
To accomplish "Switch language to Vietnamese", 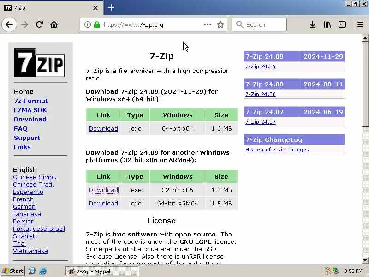I will [30, 251].
